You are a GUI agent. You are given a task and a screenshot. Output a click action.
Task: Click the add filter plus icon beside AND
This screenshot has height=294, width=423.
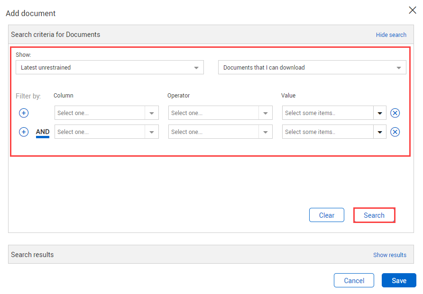(24, 132)
